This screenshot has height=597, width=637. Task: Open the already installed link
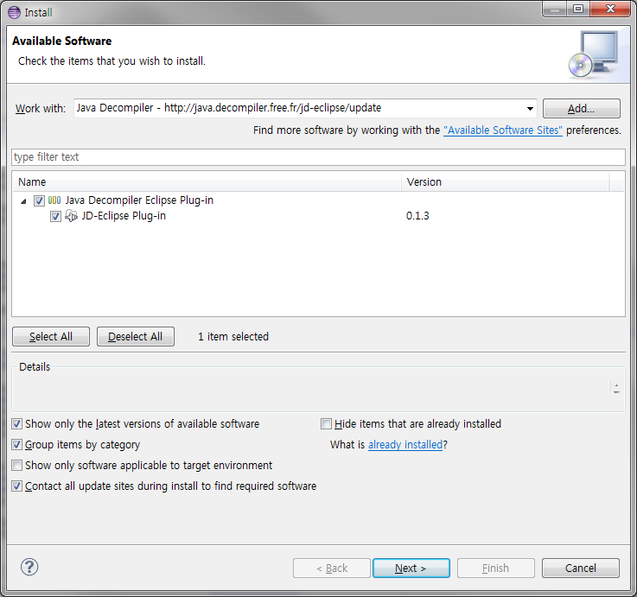coord(405,445)
